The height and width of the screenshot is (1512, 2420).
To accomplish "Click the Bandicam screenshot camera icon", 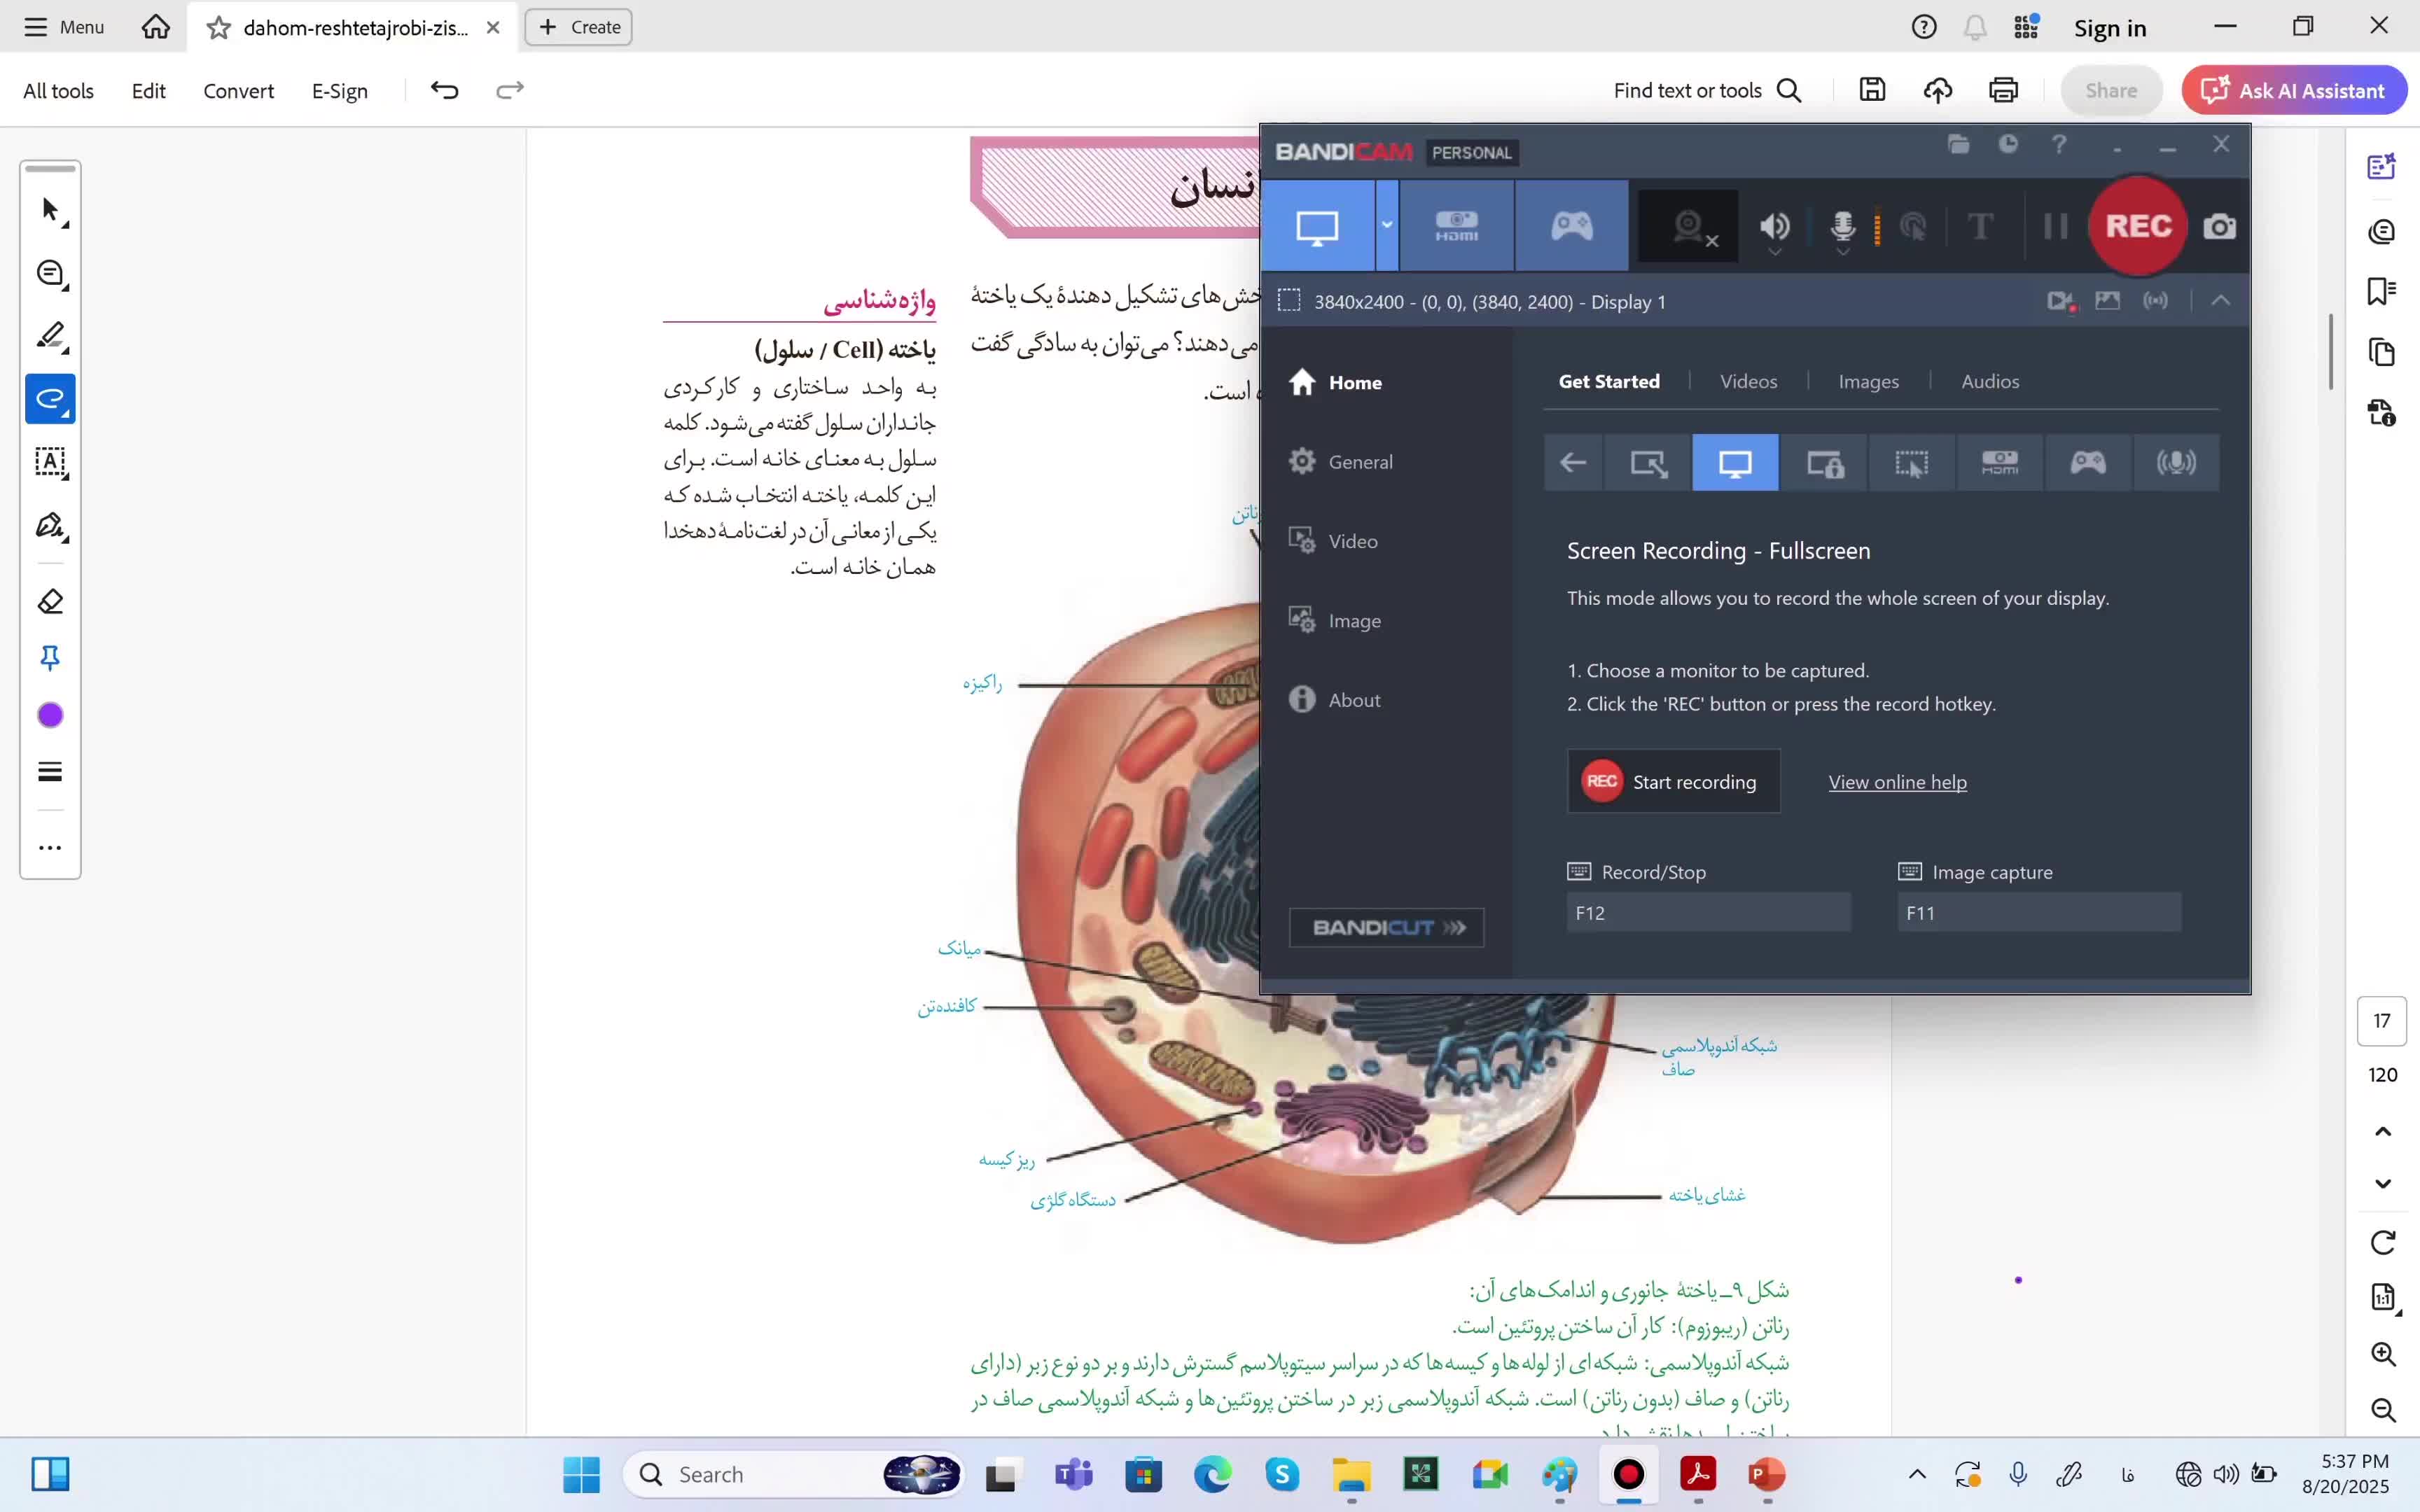I will (2219, 227).
